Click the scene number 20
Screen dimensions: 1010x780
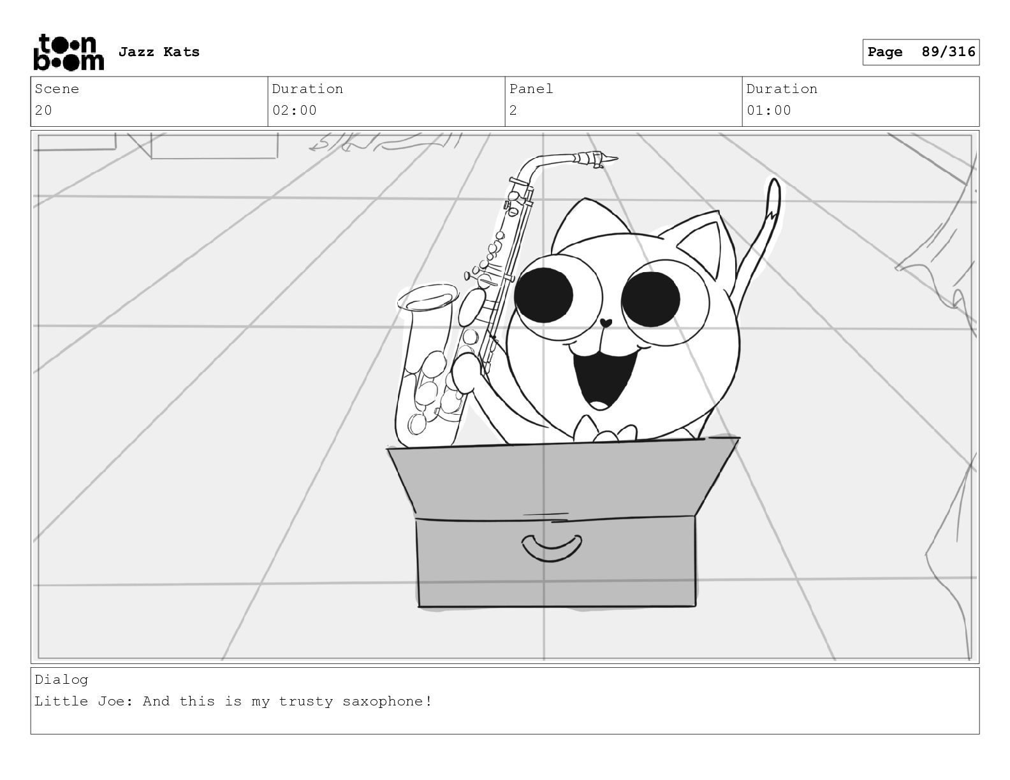[43, 110]
